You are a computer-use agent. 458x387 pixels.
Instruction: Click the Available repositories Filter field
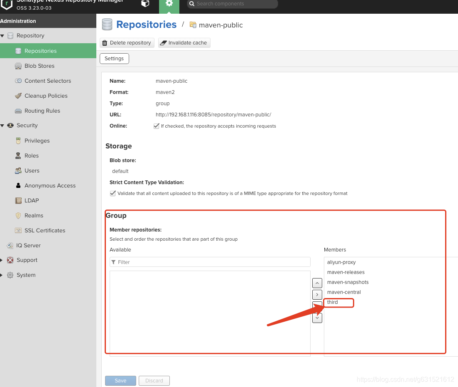click(x=210, y=262)
